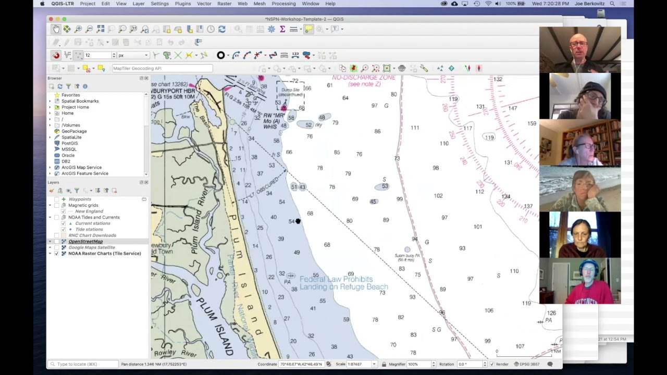Image resolution: width=667 pixels, height=375 pixels.
Task: Open Layer Styling panel brush icon
Action: (x=52, y=191)
